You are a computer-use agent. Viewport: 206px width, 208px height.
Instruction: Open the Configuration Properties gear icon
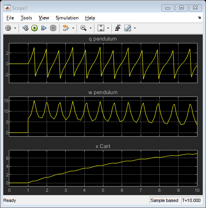pos(8,28)
